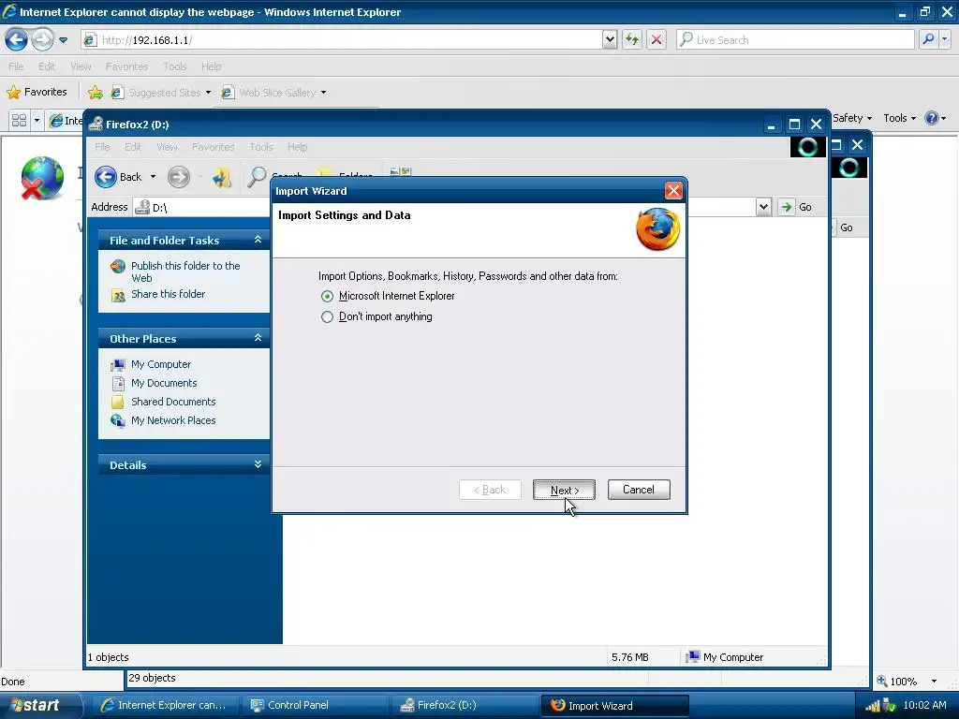The image size is (959, 719).
Task: Expand Explorer address dropdown in Firefox2 window
Action: click(763, 207)
